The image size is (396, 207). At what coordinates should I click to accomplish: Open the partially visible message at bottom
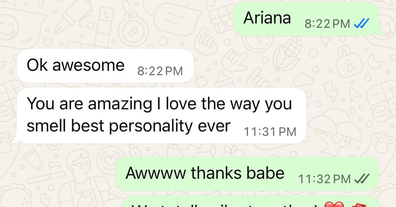pyautogui.click(x=251, y=201)
